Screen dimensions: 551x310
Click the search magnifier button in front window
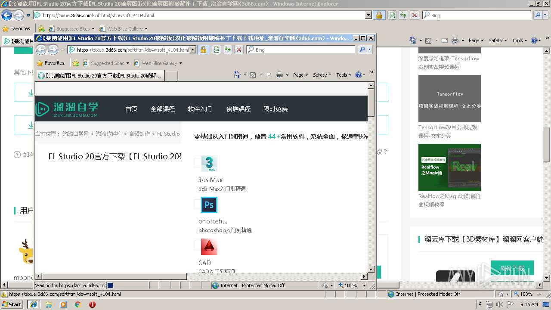coord(362,50)
